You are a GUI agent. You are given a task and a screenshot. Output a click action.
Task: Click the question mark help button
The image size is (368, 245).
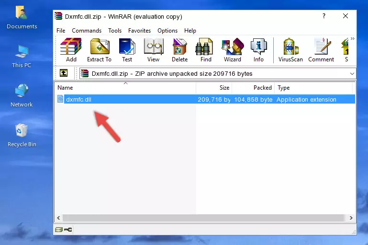coord(324,16)
